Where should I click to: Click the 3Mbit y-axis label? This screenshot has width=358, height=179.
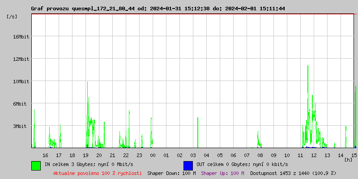point(21,126)
